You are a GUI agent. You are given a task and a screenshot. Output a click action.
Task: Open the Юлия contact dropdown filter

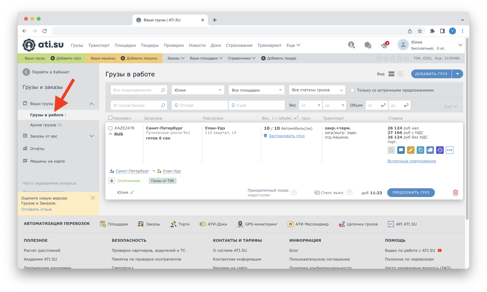click(x=198, y=90)
